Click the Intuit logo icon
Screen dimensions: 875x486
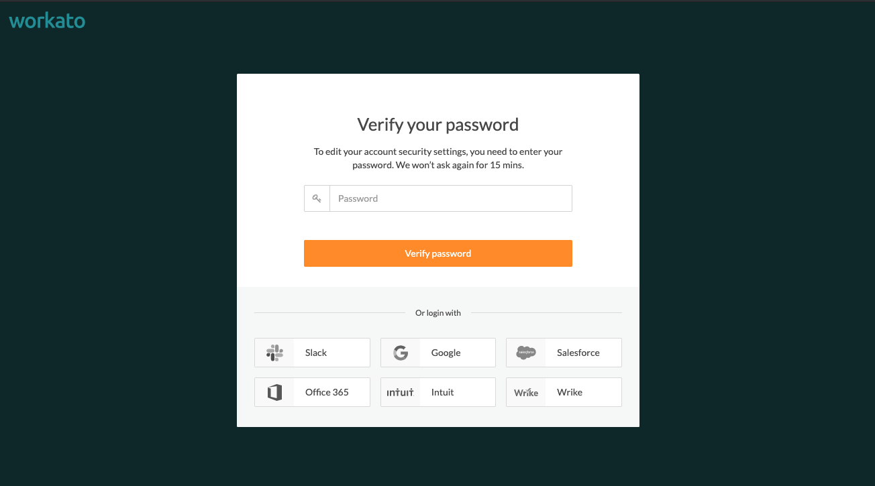tap(401, 391)
